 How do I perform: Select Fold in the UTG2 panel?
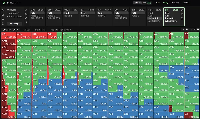[x=71, y=13]
